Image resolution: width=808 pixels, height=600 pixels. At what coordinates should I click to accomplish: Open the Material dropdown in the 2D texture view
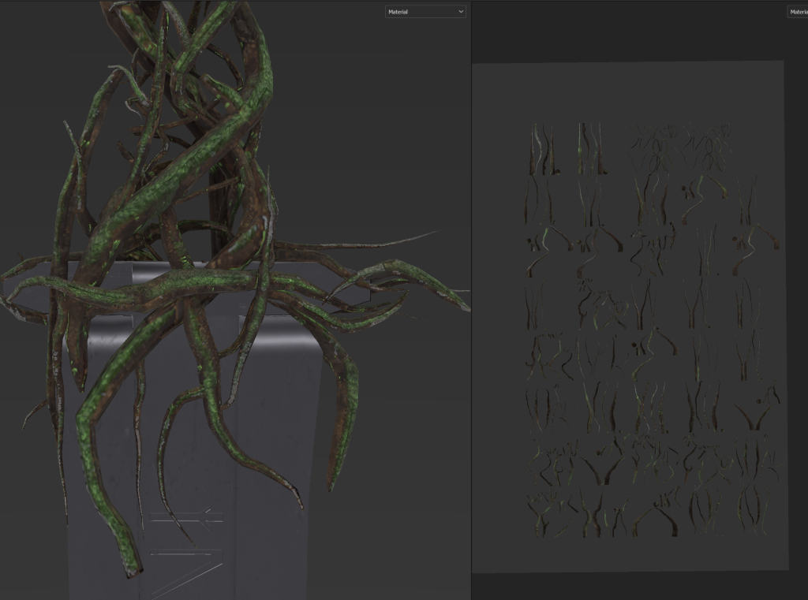pos(797,12)
